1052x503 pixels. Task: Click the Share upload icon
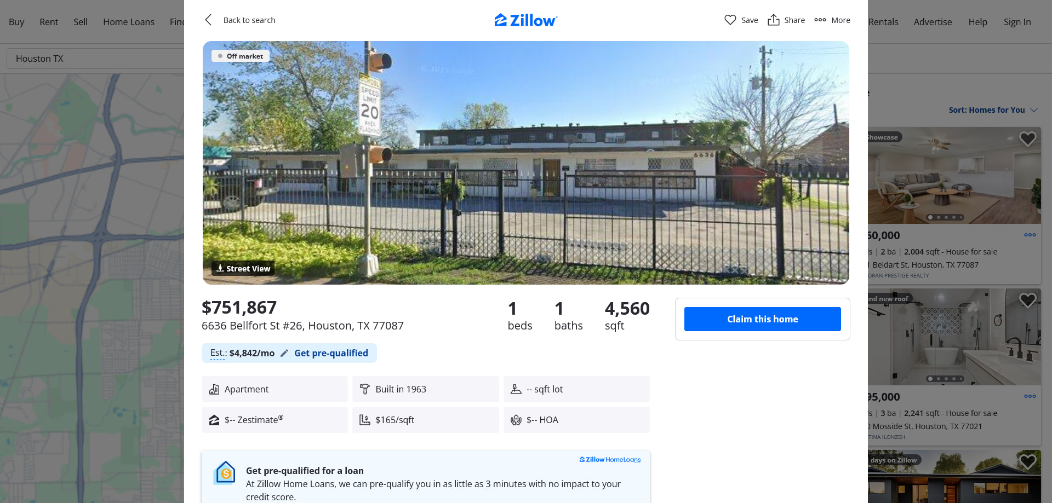tap(773, 20)
